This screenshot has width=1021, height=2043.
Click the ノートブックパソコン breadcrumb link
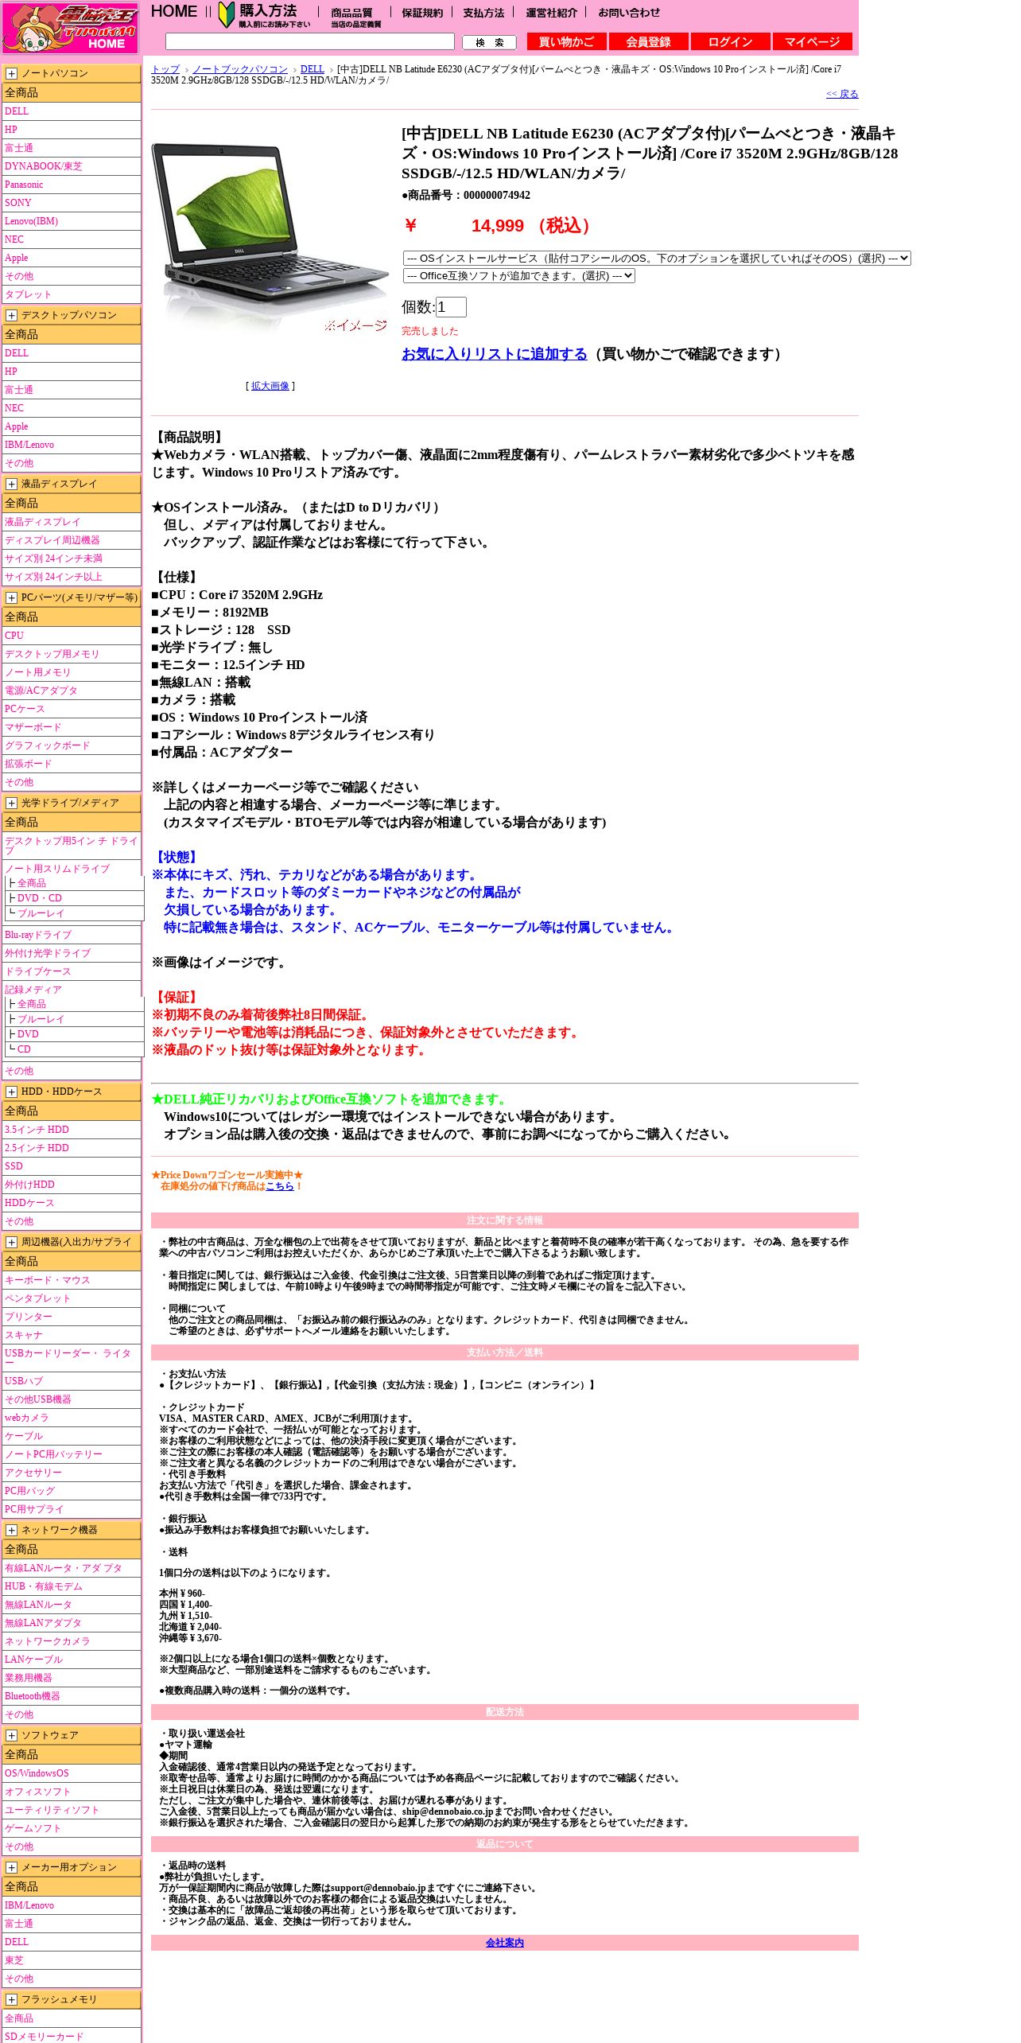pos(240,69)
